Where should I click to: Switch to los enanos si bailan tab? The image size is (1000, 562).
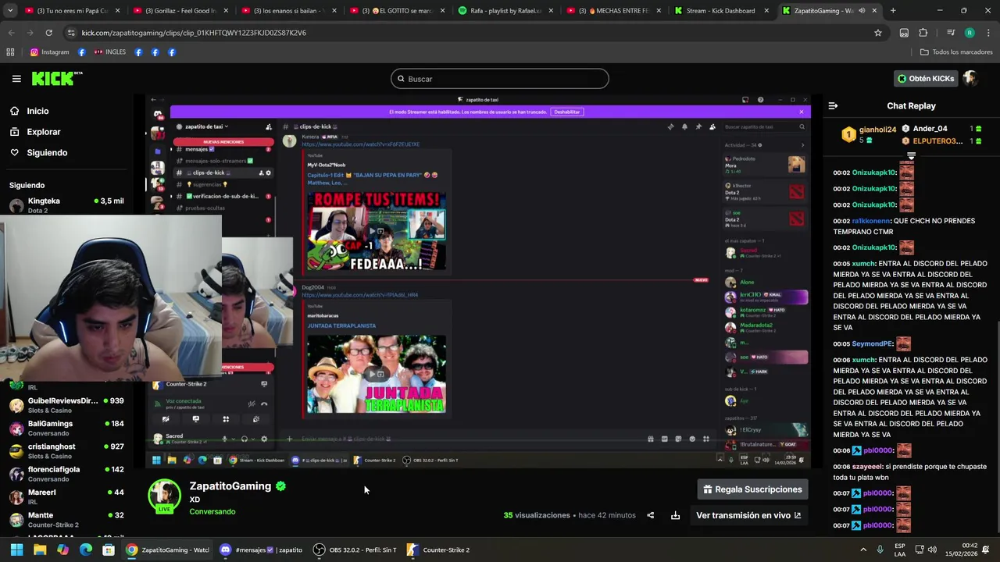287,11
